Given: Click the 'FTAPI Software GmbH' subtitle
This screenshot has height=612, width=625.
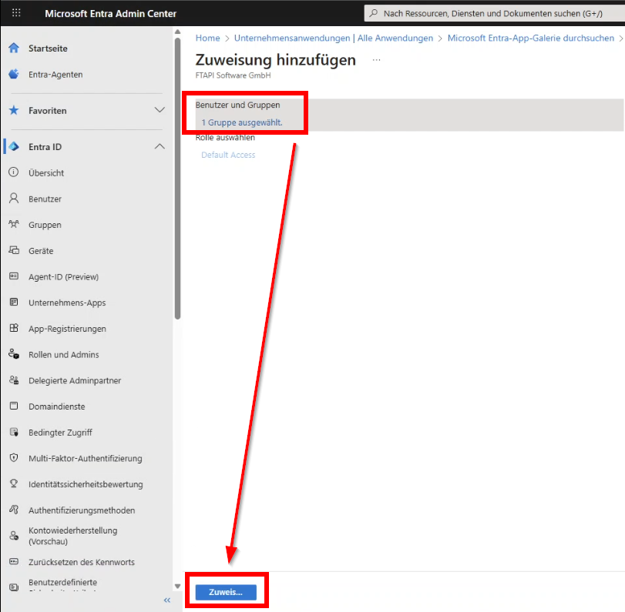Looking at the screenshot, I should 234,75.
